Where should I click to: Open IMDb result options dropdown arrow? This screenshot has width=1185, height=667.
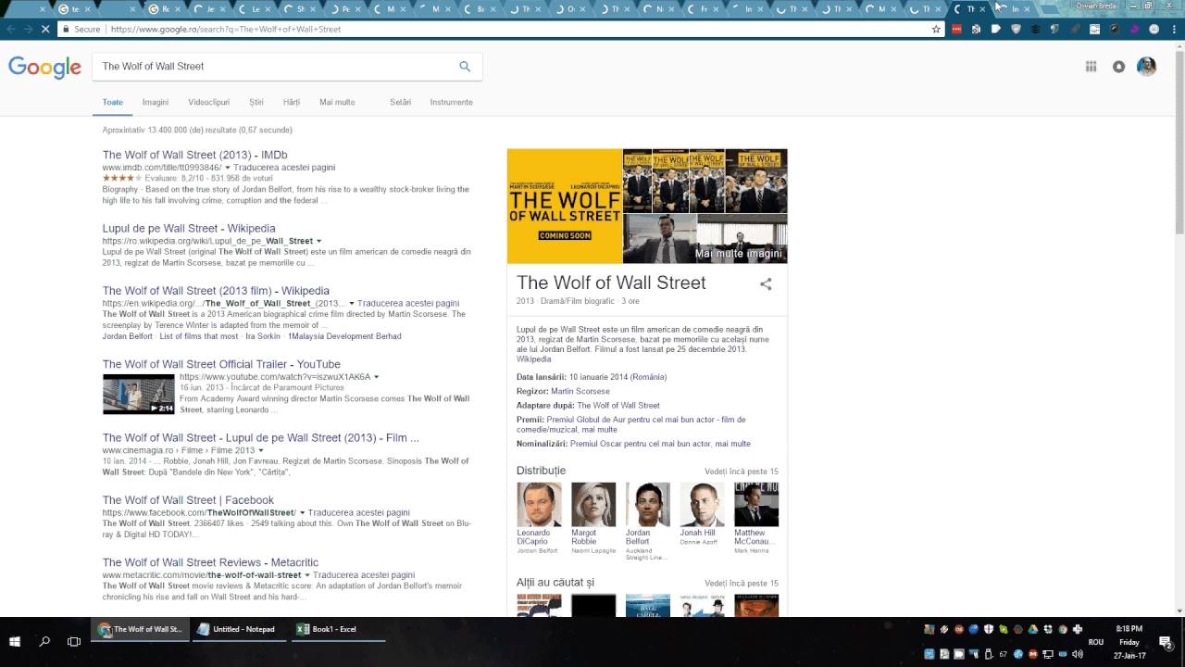[x=228, y=168]
